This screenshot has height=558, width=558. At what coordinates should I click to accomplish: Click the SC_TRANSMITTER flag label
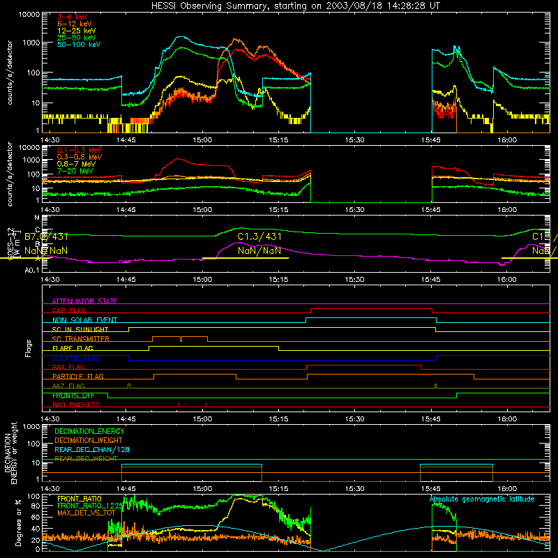coord(80,339)
